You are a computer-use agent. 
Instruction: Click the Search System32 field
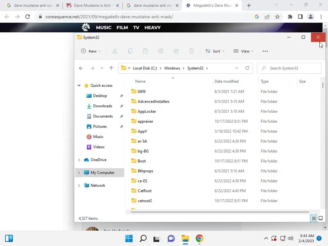[289, 68]
